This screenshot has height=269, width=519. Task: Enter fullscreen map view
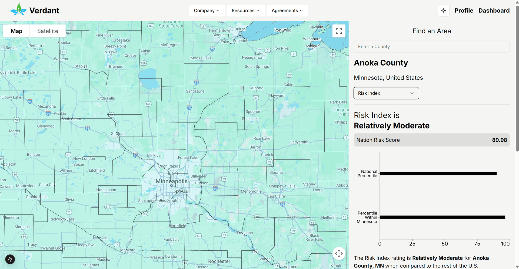click(x=339, y=31)
